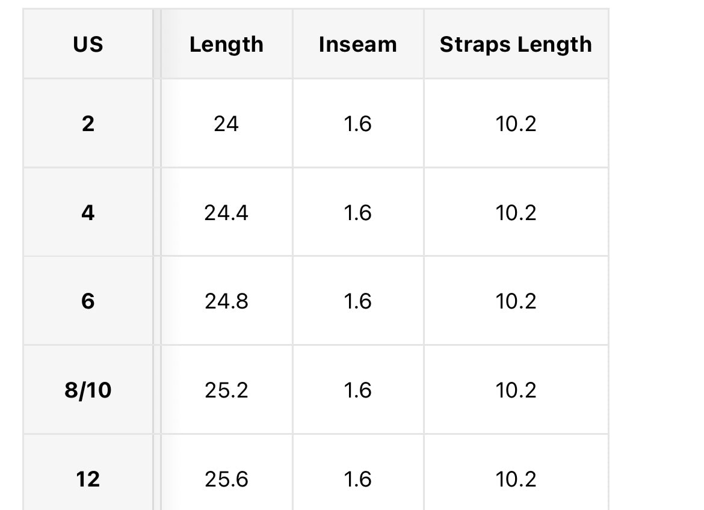Select the US size 4 row label
704x510 pixels.
tap(88, 212)
